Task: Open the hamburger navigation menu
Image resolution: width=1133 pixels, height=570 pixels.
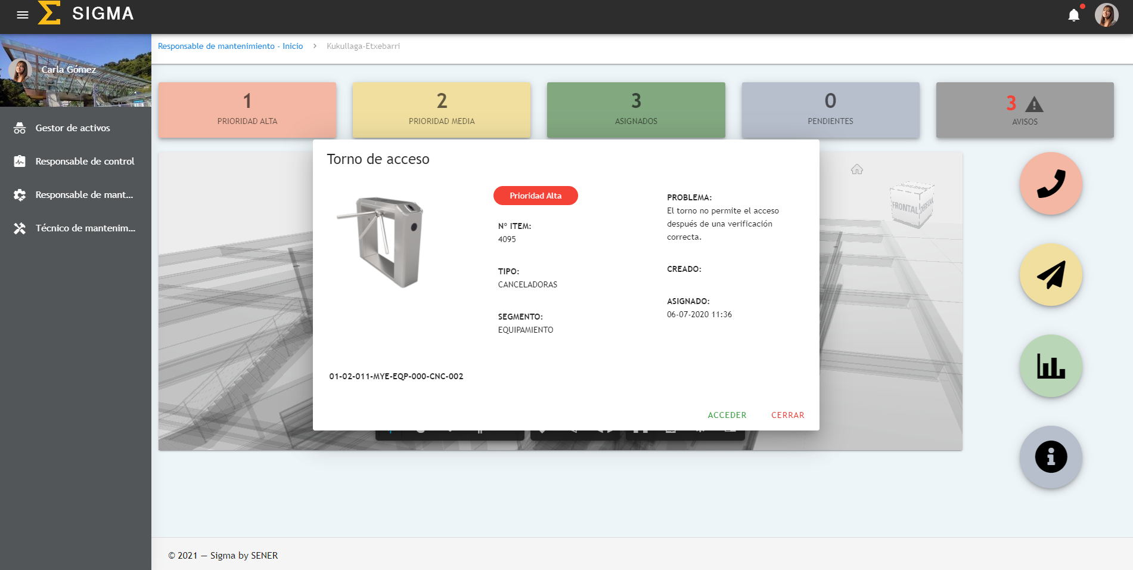Action: tap(23, 15)
